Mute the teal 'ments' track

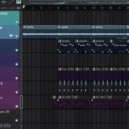tap(16, 22)
